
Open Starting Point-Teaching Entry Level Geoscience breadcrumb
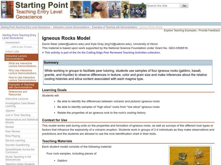pos(25,27)
